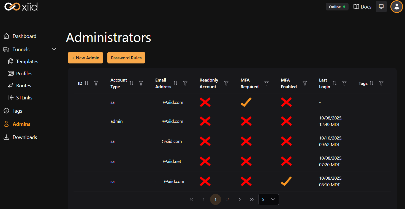The height and width of the screenshot is (209, 405).
Task: Open the Profiles page
Action: pyautogui.click(x=24, y=73)
